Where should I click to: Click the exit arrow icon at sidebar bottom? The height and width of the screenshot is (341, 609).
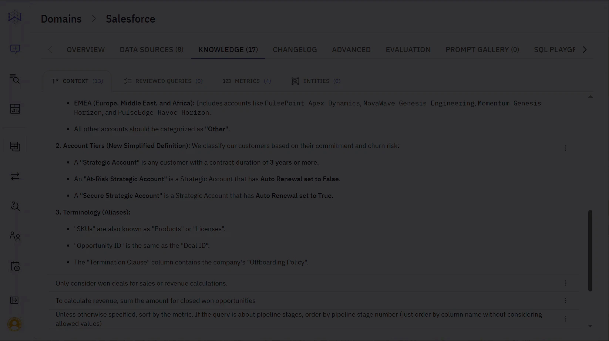14,300
